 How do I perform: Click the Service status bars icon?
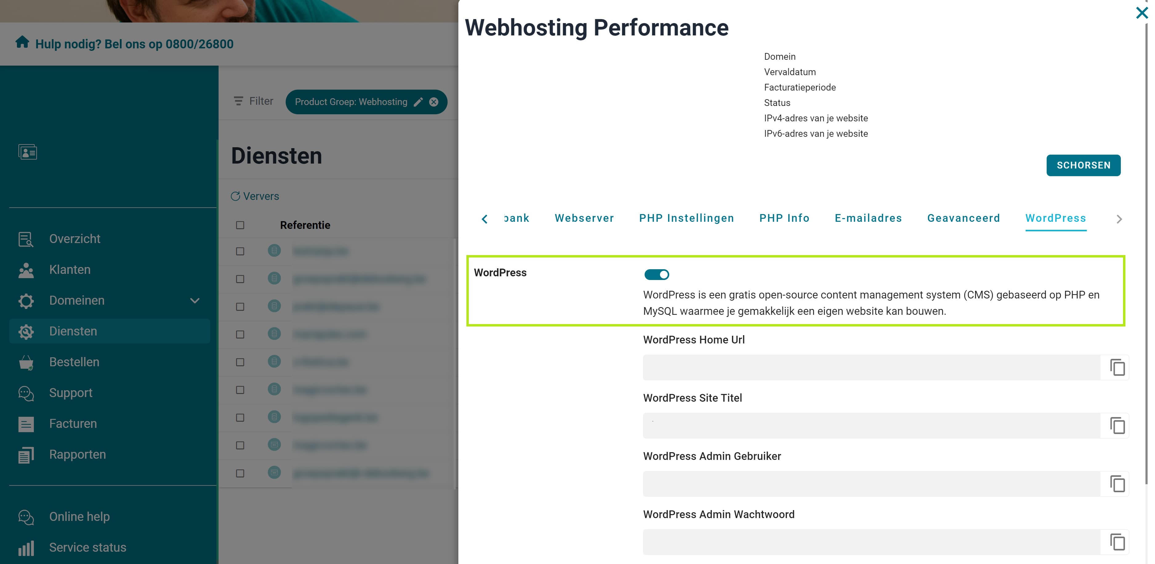[26, 548]
